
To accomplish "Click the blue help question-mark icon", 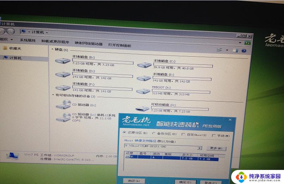I will tap(244, 51).
